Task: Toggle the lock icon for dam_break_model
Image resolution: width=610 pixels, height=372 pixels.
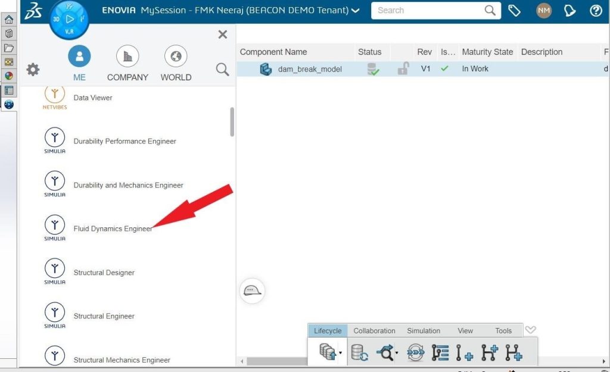Action: tap(403, 68)
